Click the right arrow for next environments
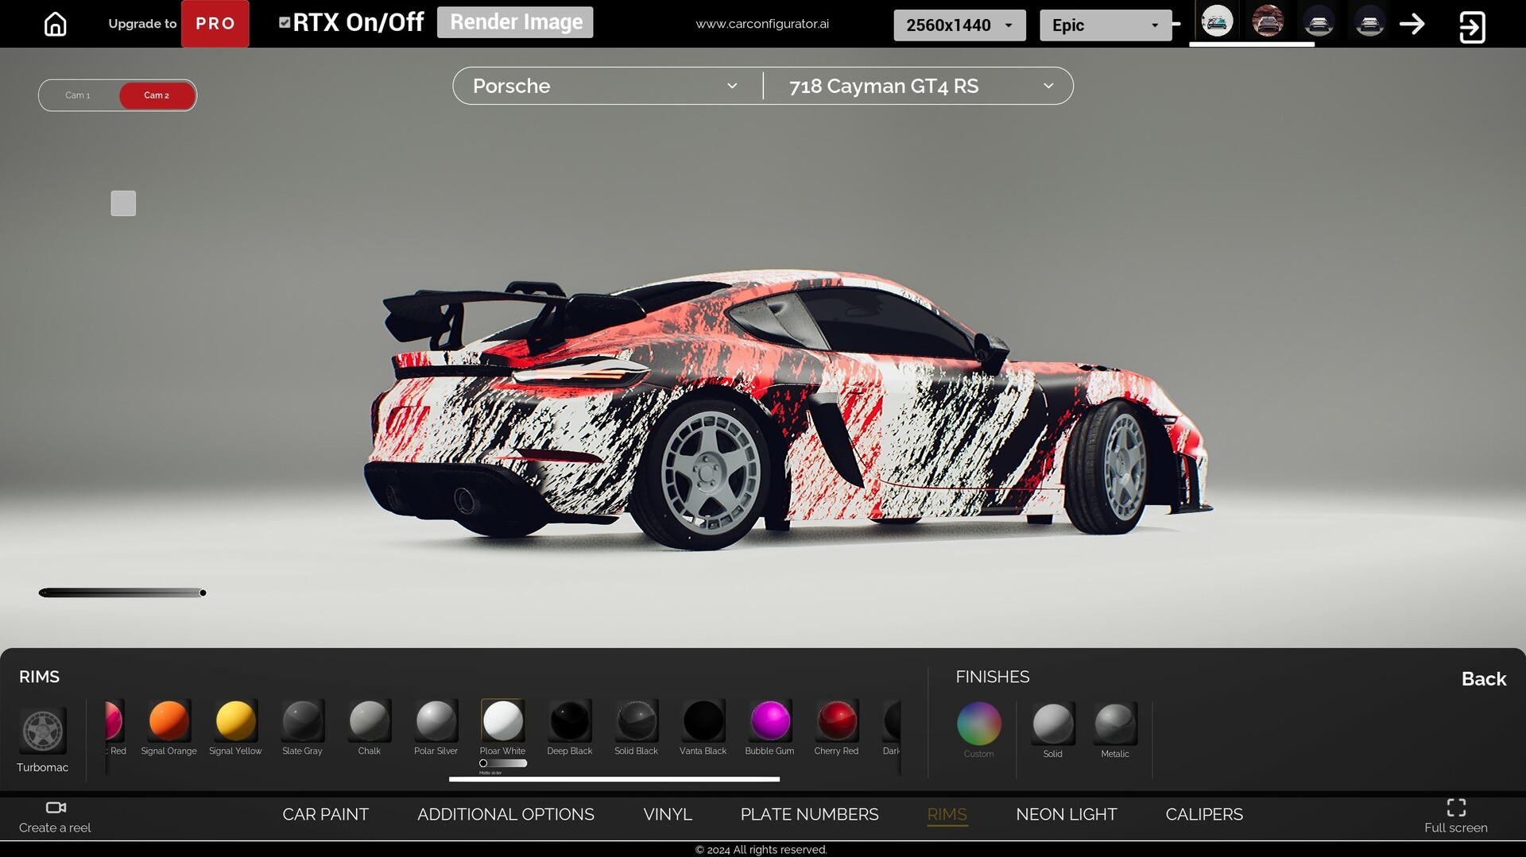The width and height of the screenshot is (1526, 857). pos(1412,24)
